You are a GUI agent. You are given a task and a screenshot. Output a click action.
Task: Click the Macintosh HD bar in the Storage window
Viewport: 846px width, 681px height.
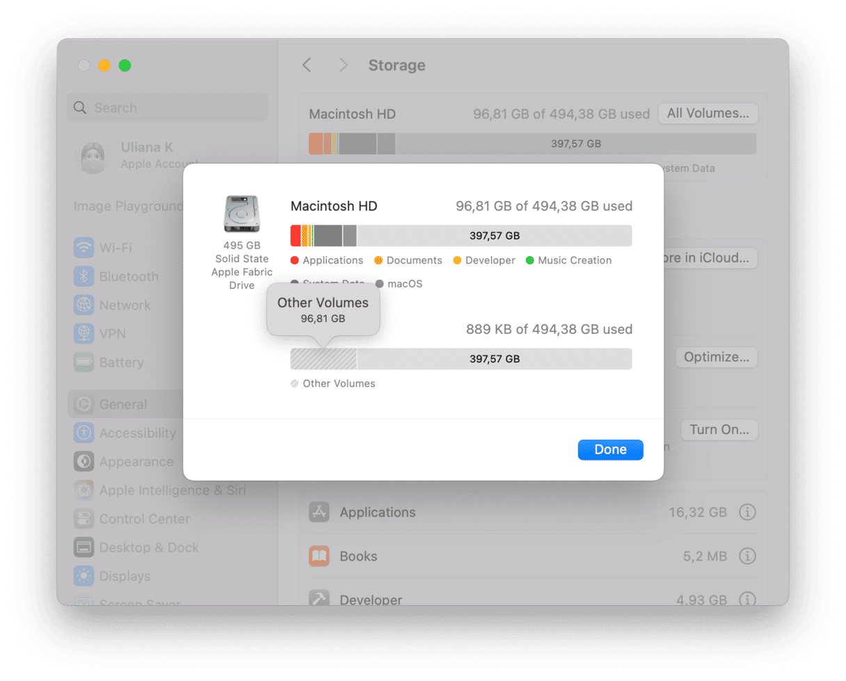click(532, 144)
